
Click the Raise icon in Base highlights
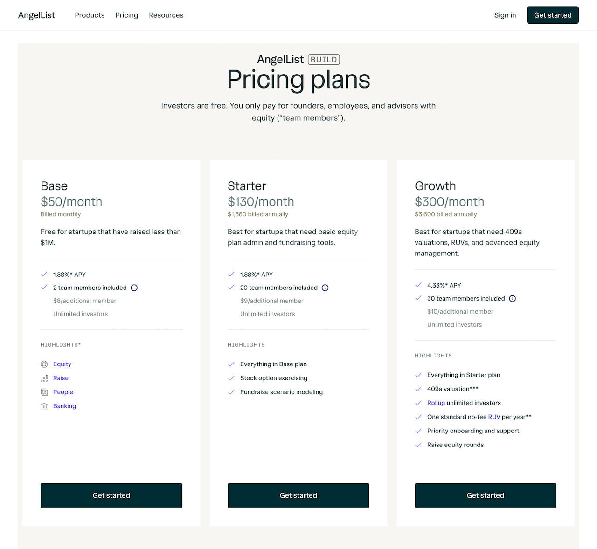coord(44,378)
